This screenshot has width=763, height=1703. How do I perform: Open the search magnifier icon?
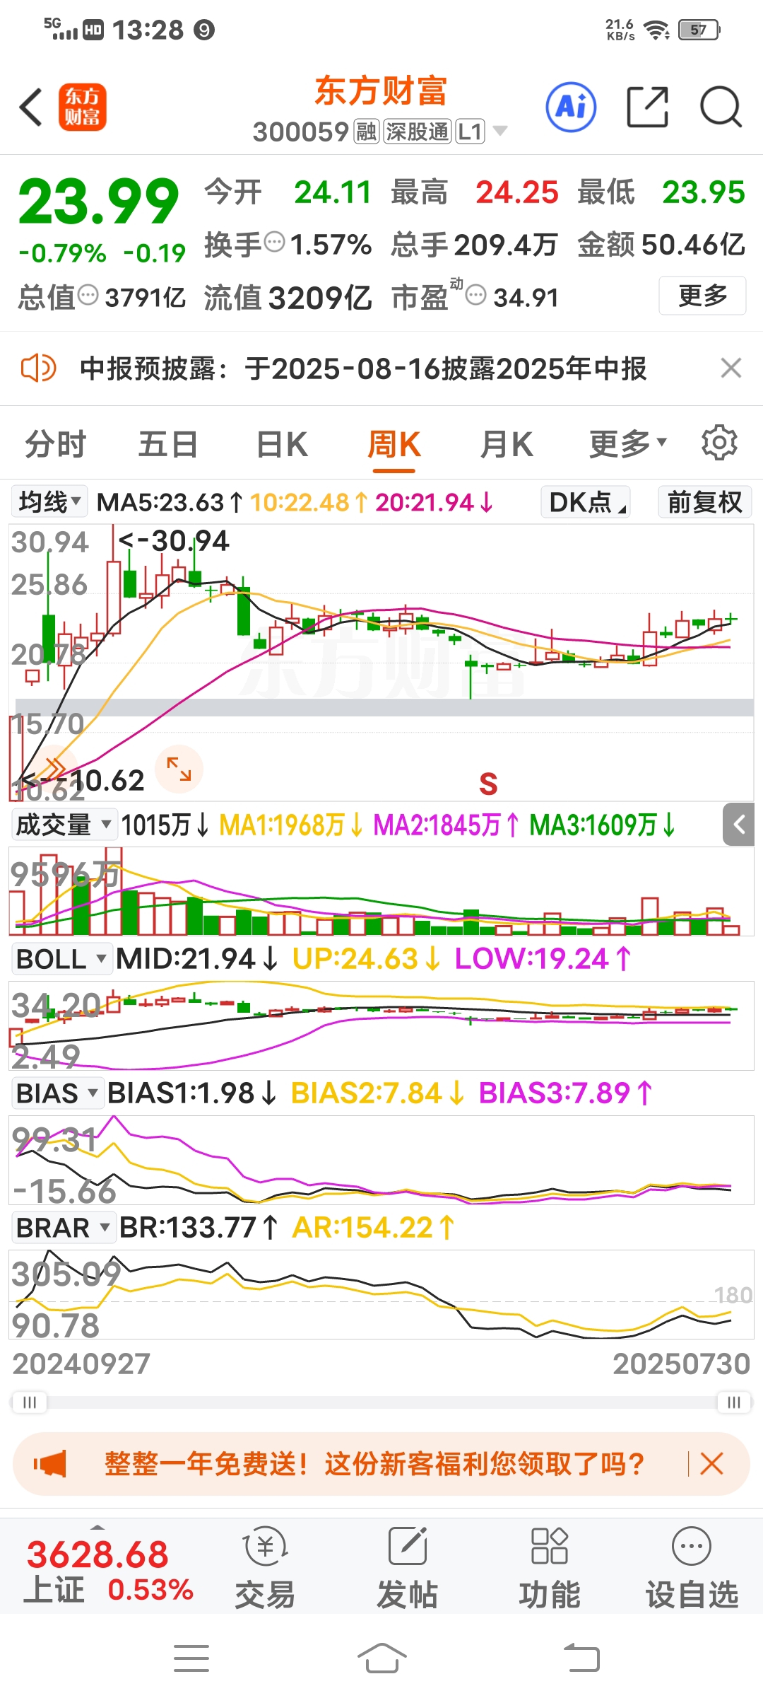coord(721,107)
